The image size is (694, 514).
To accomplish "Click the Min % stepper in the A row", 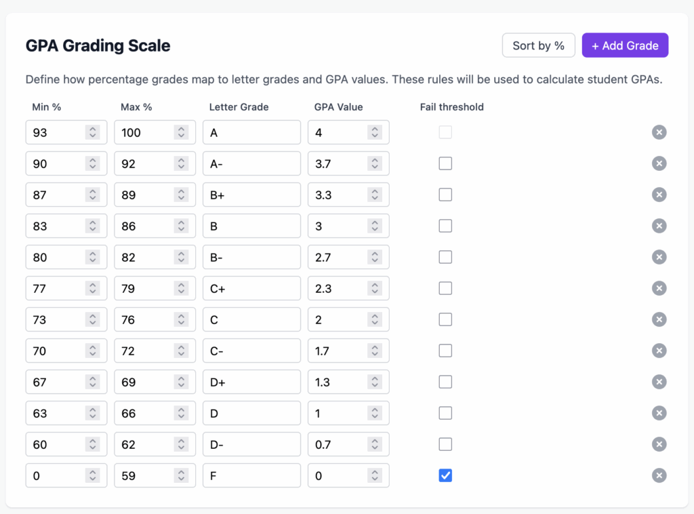I will (x=93, y=132).
